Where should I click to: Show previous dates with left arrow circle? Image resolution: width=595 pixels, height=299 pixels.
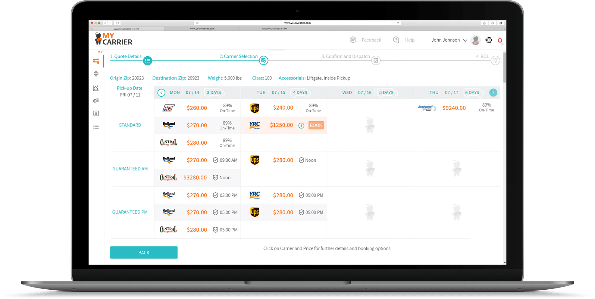pyautogui.click(x=161, y=93)
